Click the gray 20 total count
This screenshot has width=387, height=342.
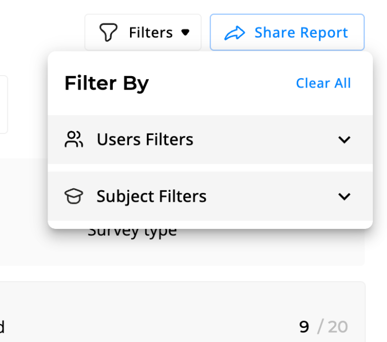click(337, 327)
